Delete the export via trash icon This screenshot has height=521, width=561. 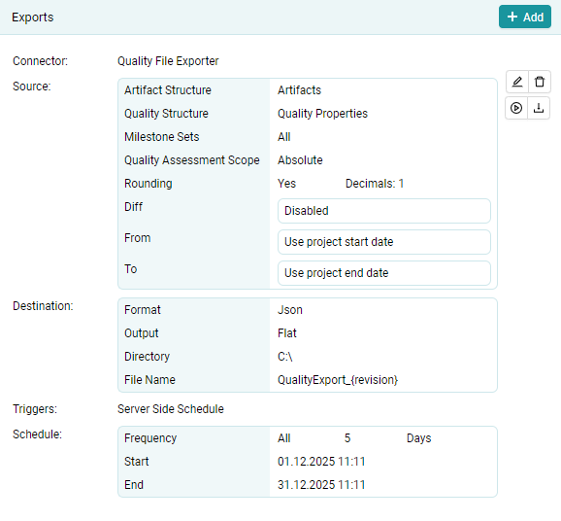coord(540,82)
